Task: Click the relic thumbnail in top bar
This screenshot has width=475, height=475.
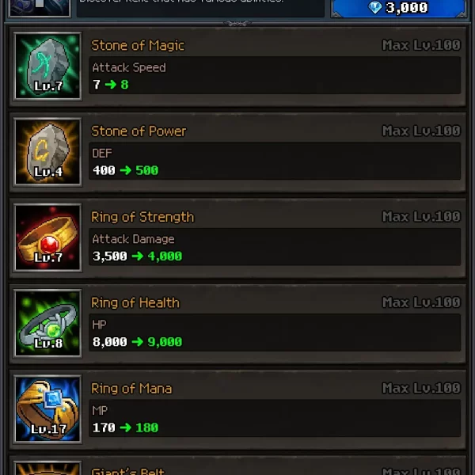Action: coord(40,8)
